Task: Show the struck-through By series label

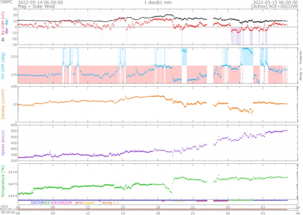Action: coord(7,23)
